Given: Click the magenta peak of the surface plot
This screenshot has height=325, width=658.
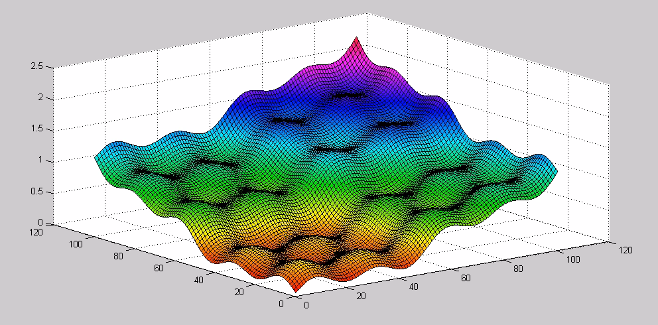Looking at the screenshot, I should coord(357,42).
